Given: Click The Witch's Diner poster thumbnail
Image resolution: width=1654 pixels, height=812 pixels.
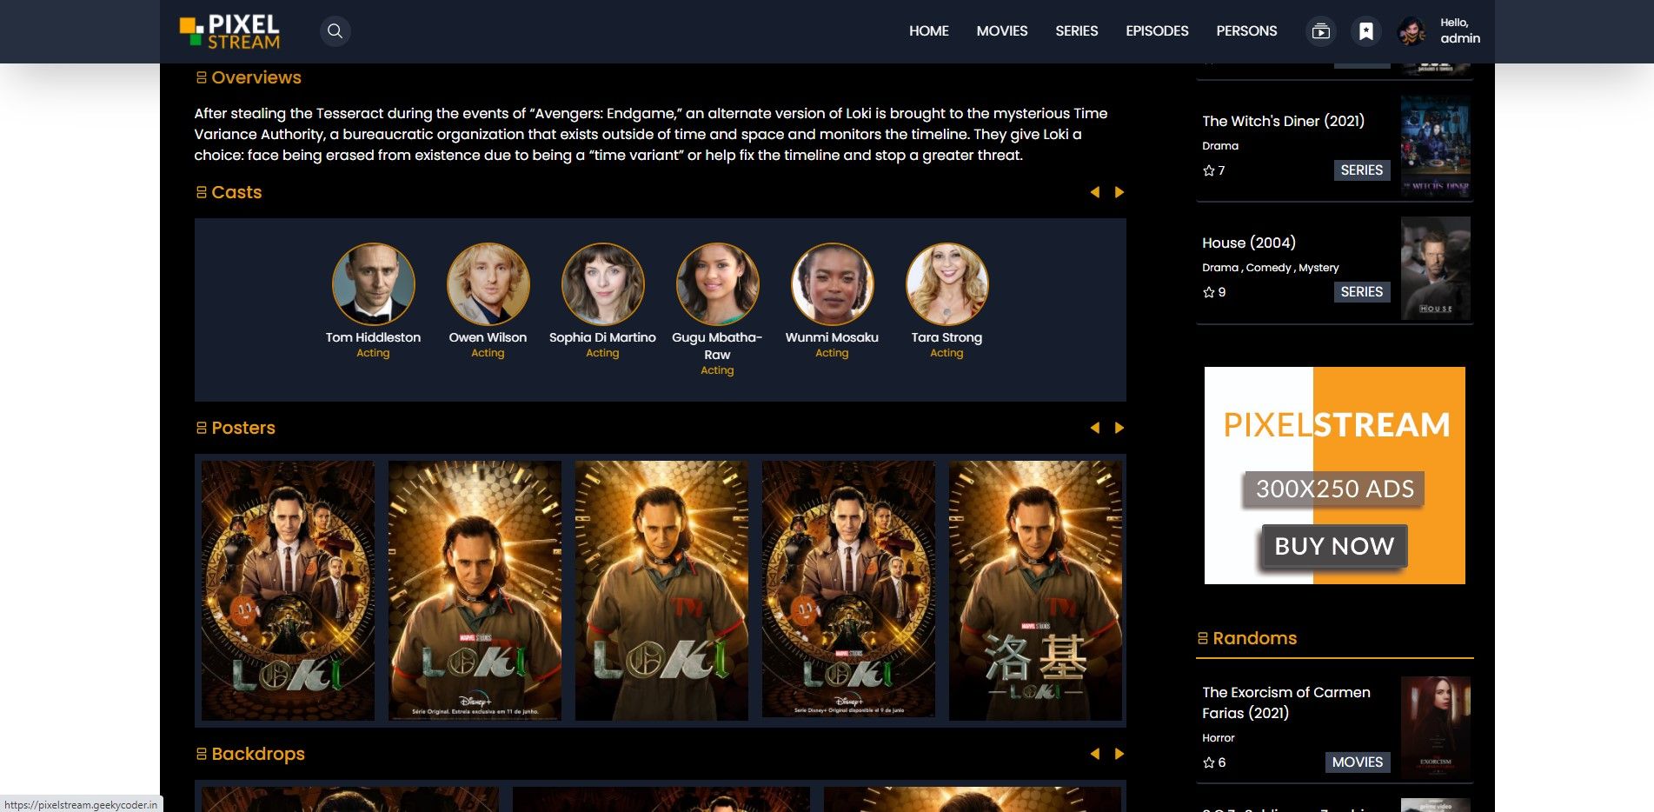Looking at the screenshot, I should pos(1436,146).
